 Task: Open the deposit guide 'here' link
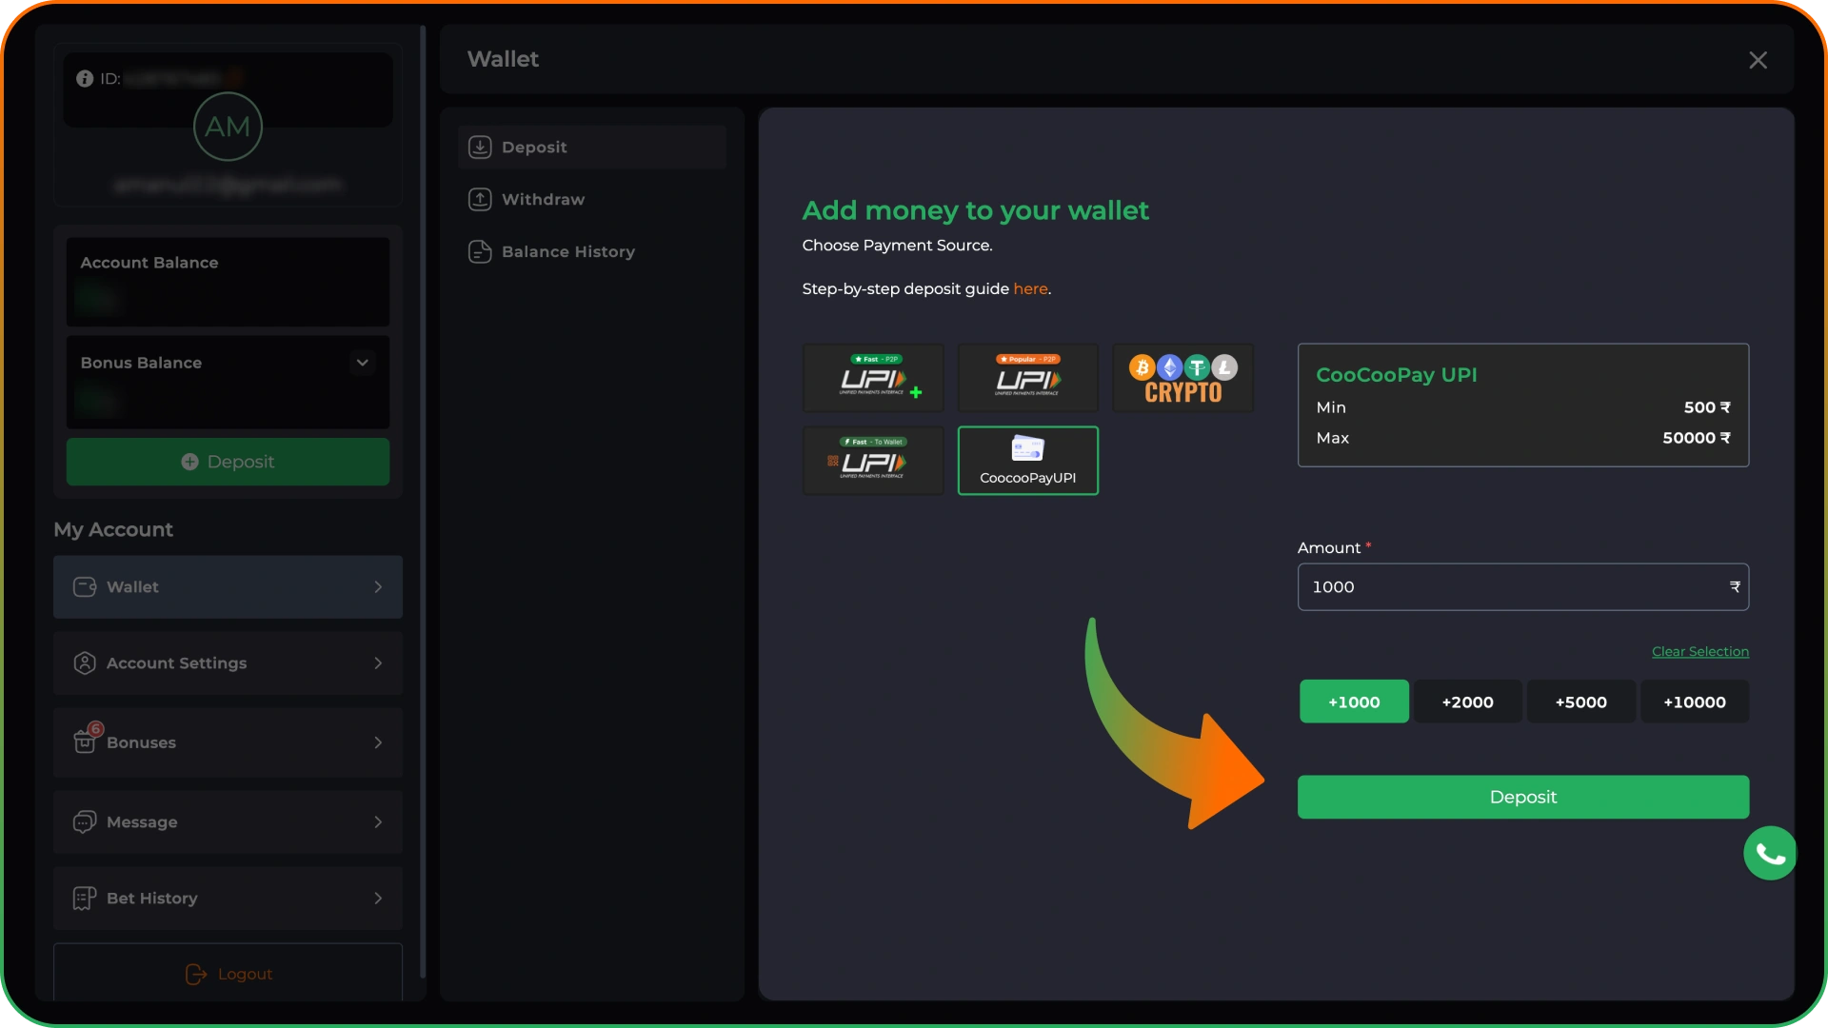pos(1030,288)
